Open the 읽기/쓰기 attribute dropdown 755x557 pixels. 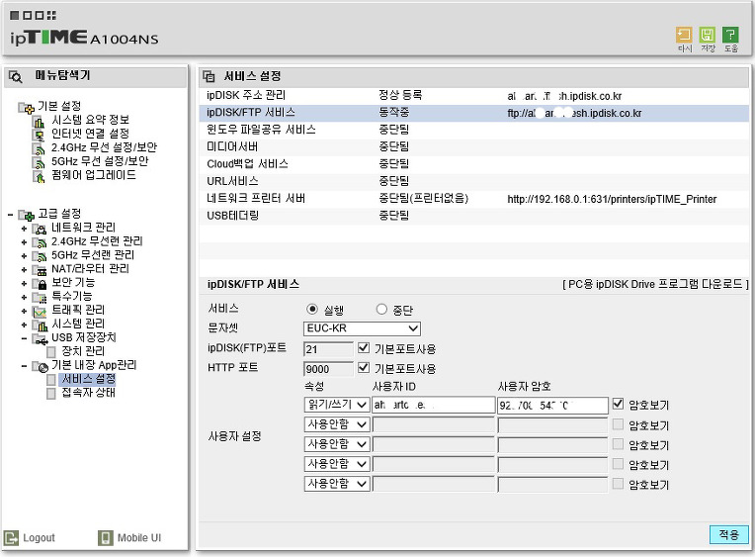click(x=337, y=404)
